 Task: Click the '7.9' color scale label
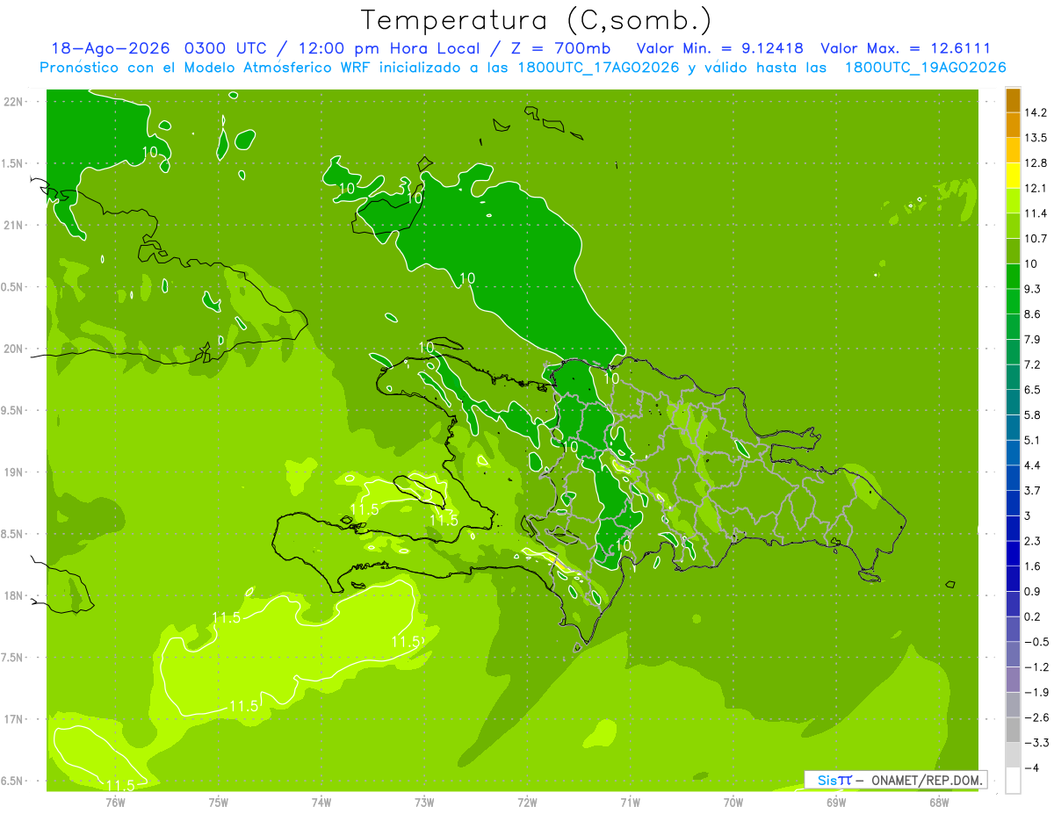click(x=1033, y=340)
